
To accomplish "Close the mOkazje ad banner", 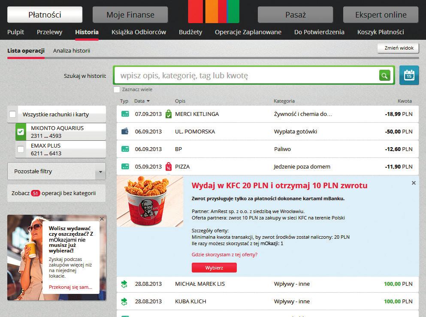I will [x=102, y=219].
